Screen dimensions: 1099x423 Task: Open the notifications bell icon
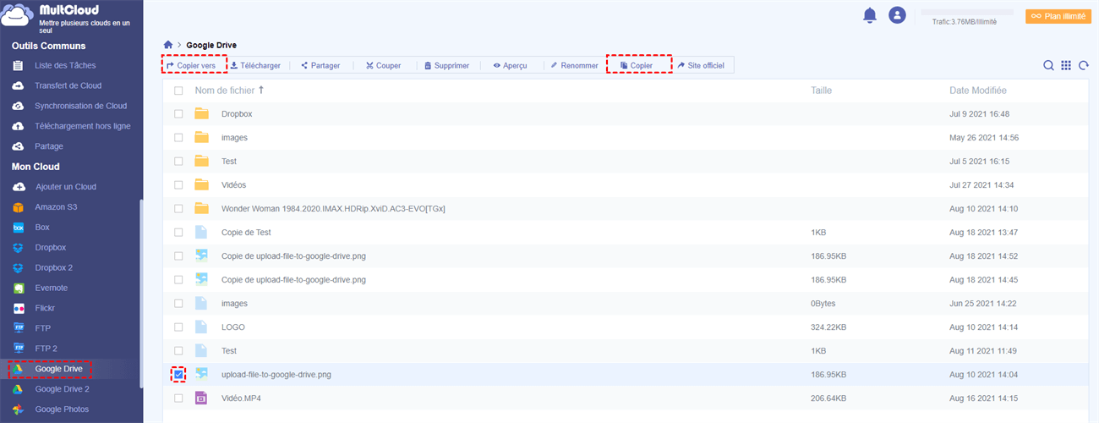(x=869, y=15)
